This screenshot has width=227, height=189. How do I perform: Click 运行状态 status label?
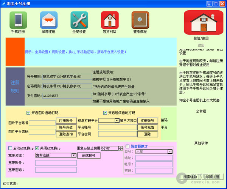(x=10, y=184)
